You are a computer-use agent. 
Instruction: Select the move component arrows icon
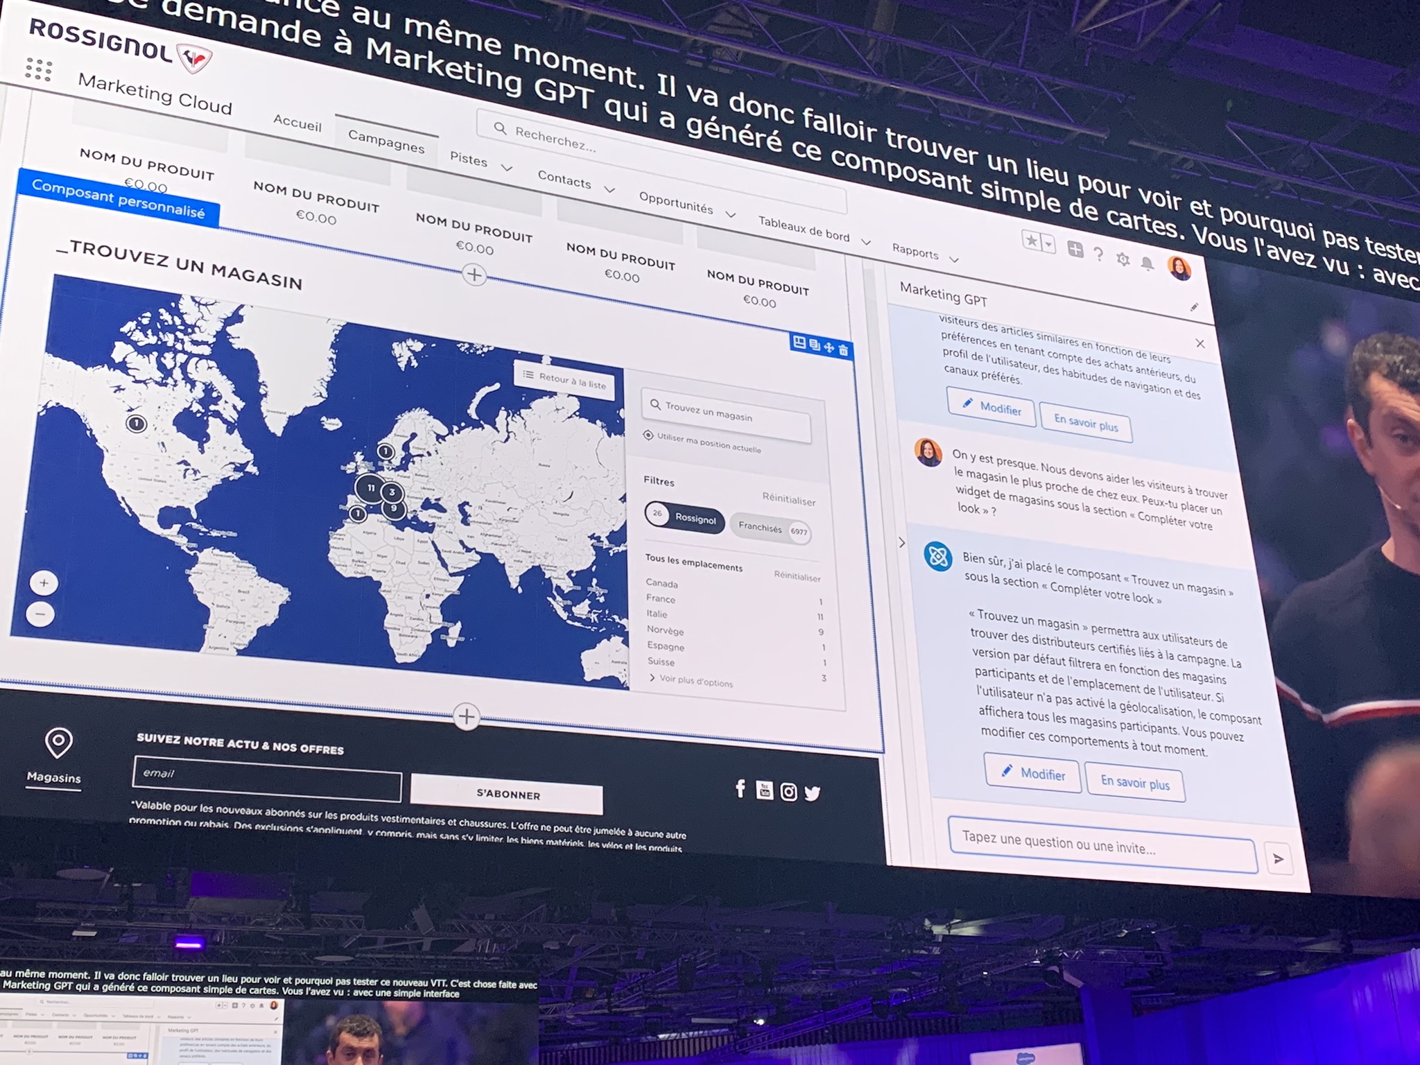click(x=829, y=347)
